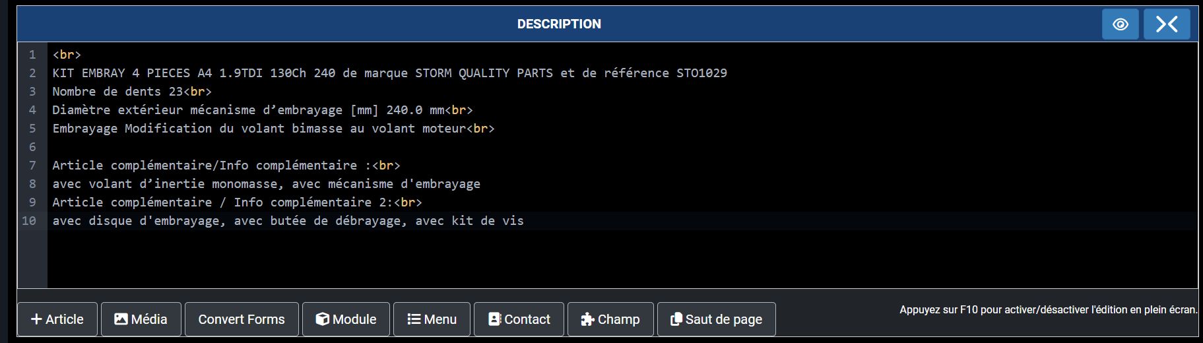The image size is (1203, 343).
Task: Click the image icon on the Média button
Action: pos(121,319)
